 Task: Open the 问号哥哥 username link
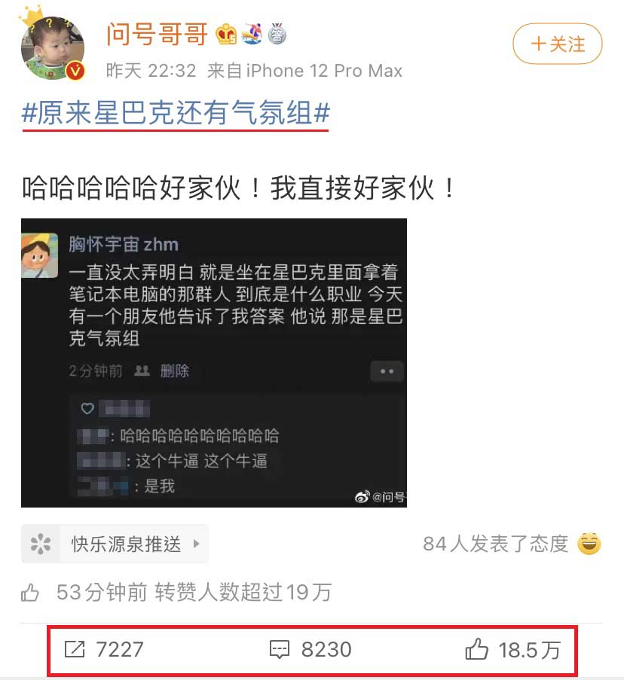(157, 34)
